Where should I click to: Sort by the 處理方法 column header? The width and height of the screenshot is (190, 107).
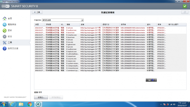pos(110,25)
